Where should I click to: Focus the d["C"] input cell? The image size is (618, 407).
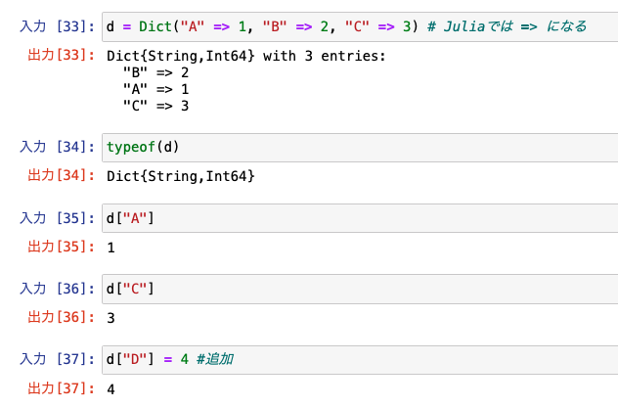click(360, 289)
